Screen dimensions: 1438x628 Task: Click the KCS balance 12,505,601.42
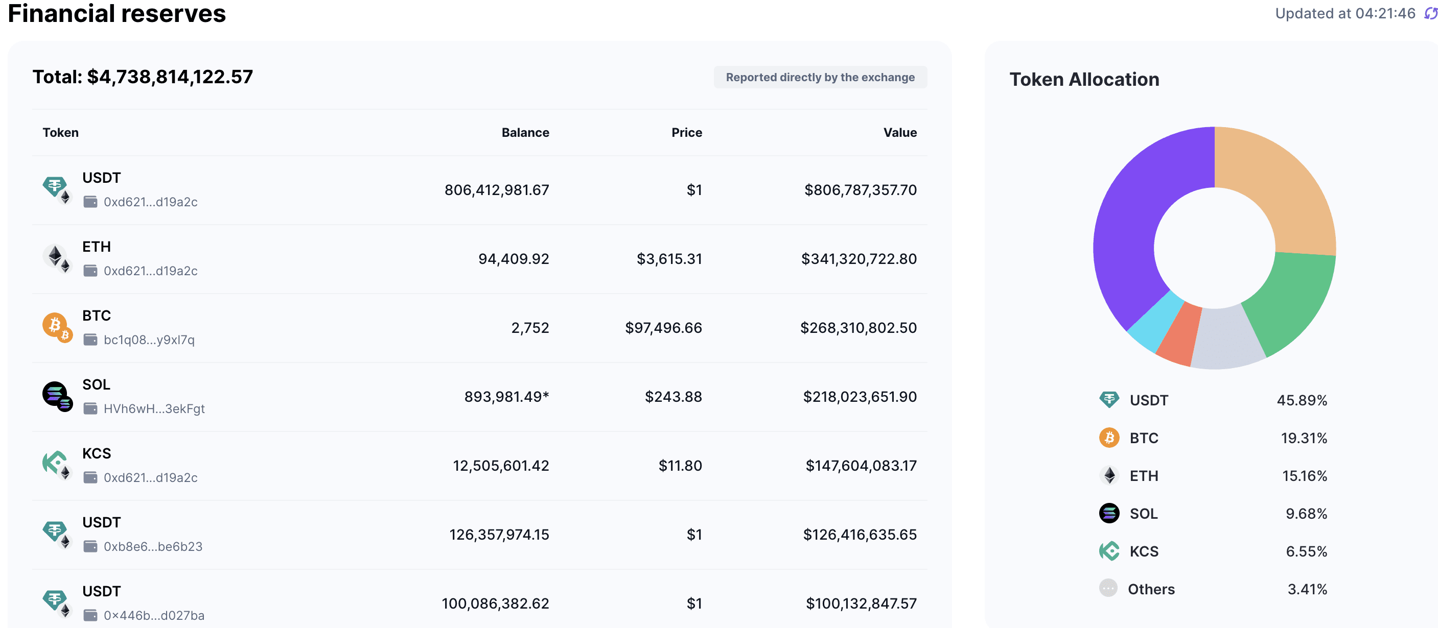point(501,466)
